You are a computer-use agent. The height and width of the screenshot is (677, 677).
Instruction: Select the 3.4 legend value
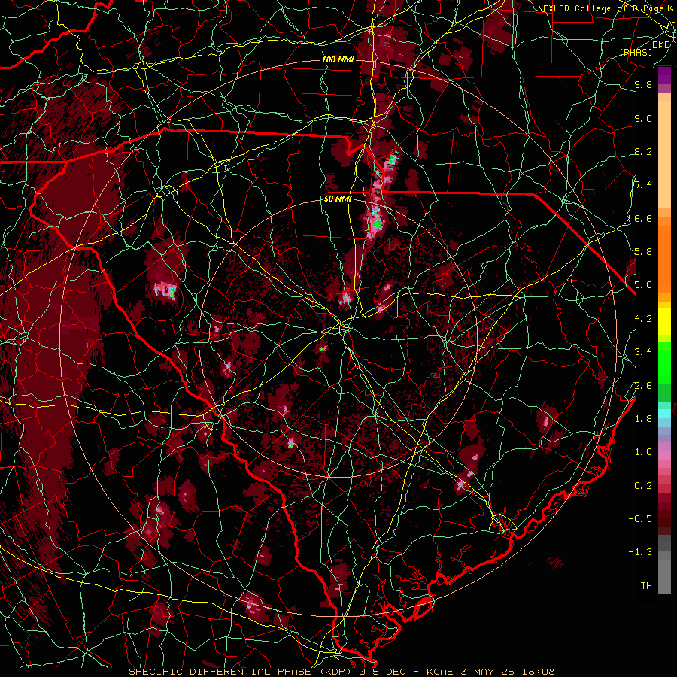pyautogui.click(x=643, y=352)
